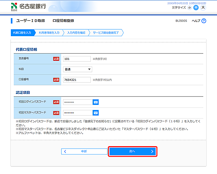Expand the 科目 dropdown showing 普通

[x=77, y=69]
